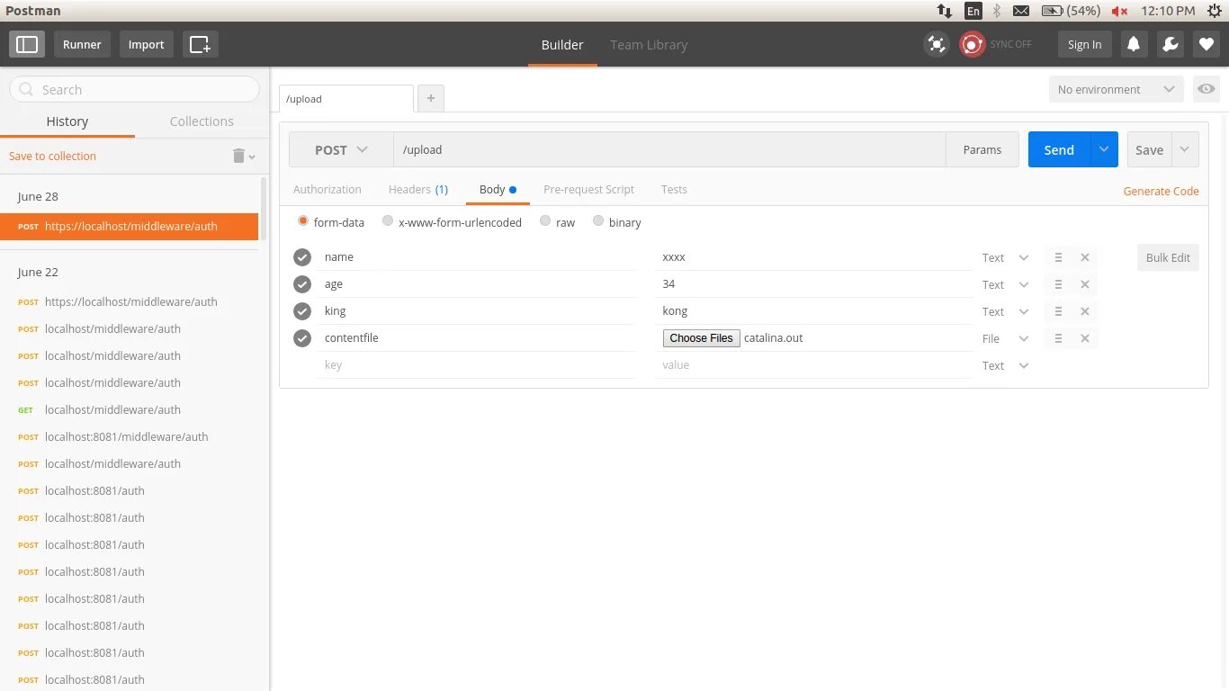This screenshot has width=1229, height=691.
Task: Toggle the sidebar panel icon
Action: [27, 44]
